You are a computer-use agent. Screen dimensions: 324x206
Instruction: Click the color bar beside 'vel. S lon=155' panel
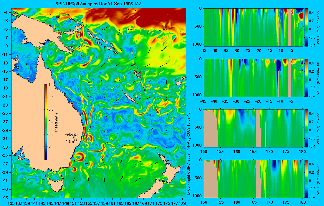pos(306,78)
